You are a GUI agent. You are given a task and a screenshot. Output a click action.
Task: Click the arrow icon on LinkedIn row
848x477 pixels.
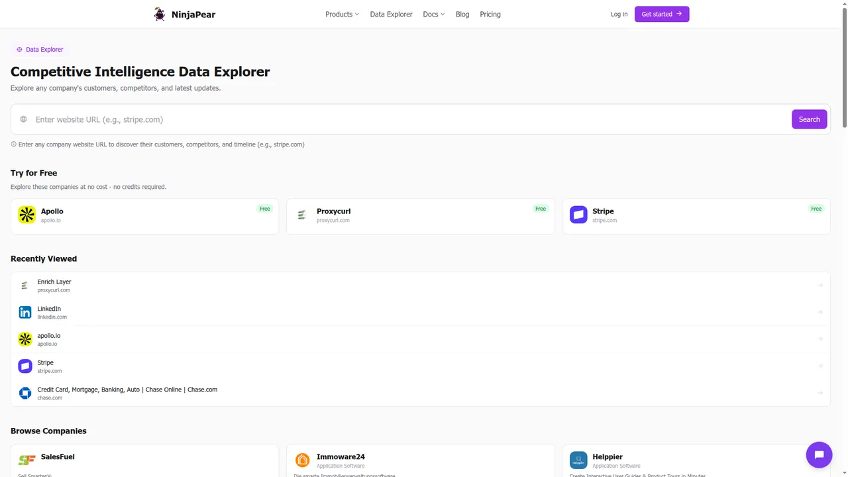[820, 312]
